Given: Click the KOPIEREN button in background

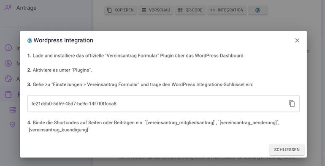Looking at the screenshot, I should point(120,10).
